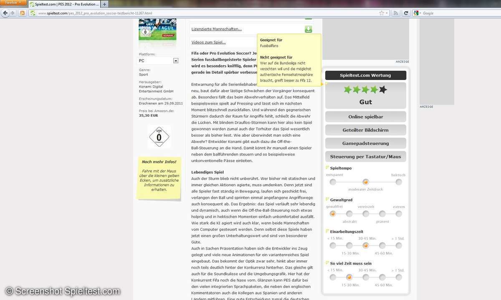
Task: Select Steuerung per Tastatur/Maus button
Action: pyautogui.click(x=365, y=157)
